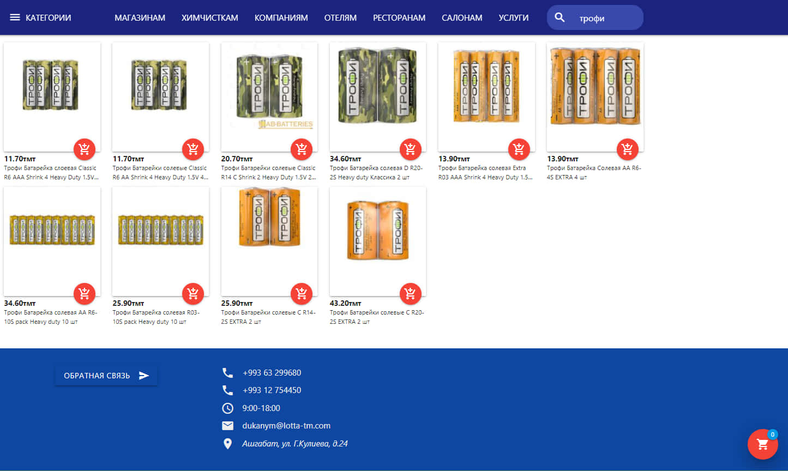The height and width of the screenshot is (471, 788).
Task: Open the Classic R6 AAA Shrink 4 battery image
Action: [52, 96]
